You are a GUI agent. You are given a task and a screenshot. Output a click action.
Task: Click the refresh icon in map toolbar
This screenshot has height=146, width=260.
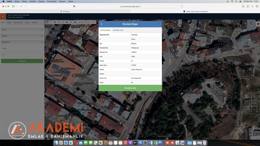pyautogui.click(x=55, y=22)
